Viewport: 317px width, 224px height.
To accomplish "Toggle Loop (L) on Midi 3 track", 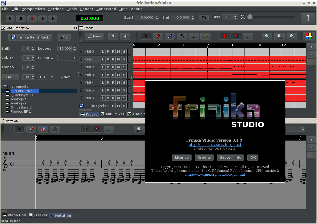I will point(103,75).
